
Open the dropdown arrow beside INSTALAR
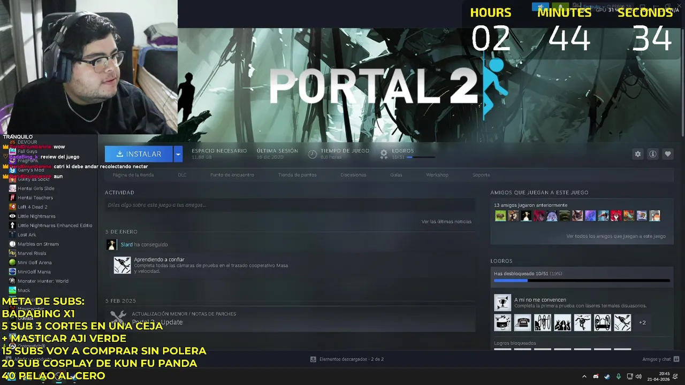click(x=178, y=154)
